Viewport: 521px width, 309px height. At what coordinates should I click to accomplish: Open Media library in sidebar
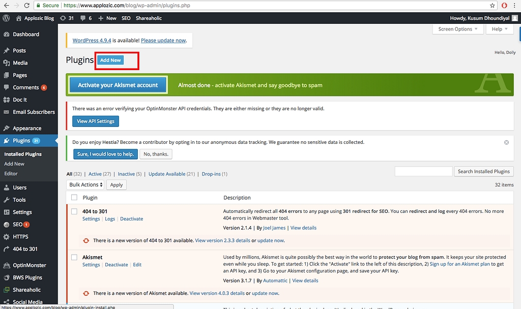(x=20, y=63)
